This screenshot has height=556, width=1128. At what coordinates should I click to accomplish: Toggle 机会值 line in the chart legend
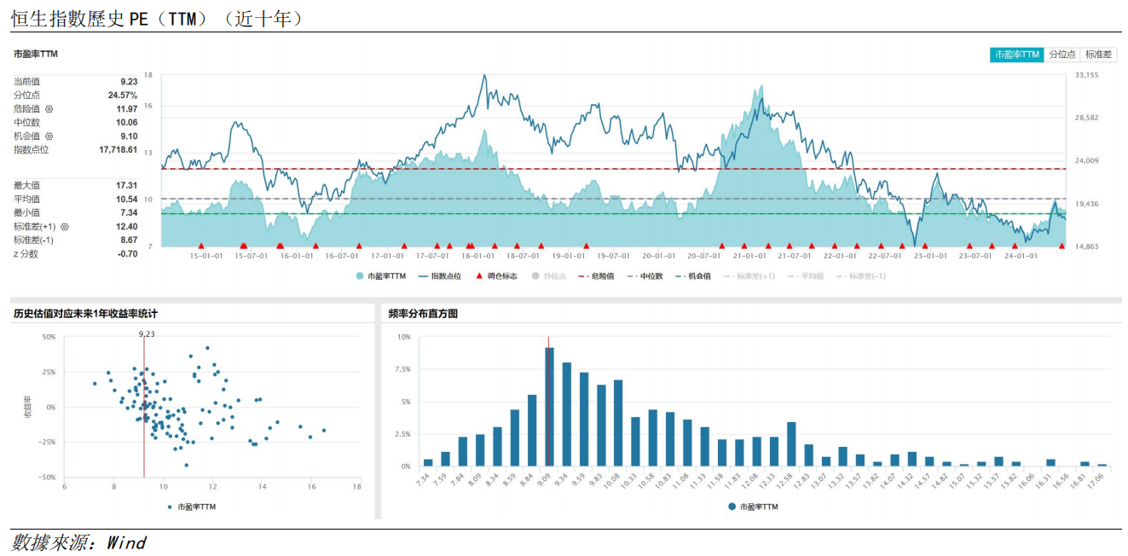click(x=692, y=276)
